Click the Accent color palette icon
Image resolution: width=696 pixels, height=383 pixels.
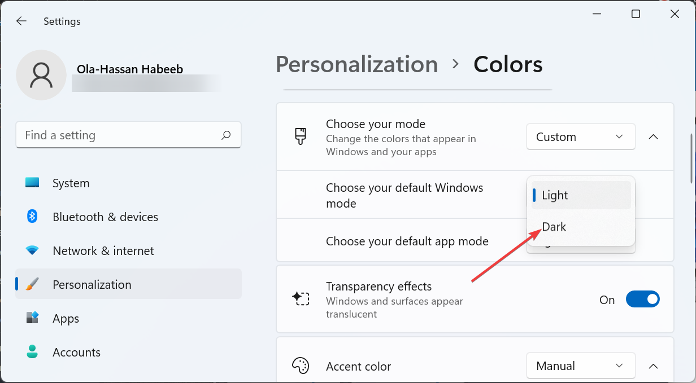[x=301, y=366]
